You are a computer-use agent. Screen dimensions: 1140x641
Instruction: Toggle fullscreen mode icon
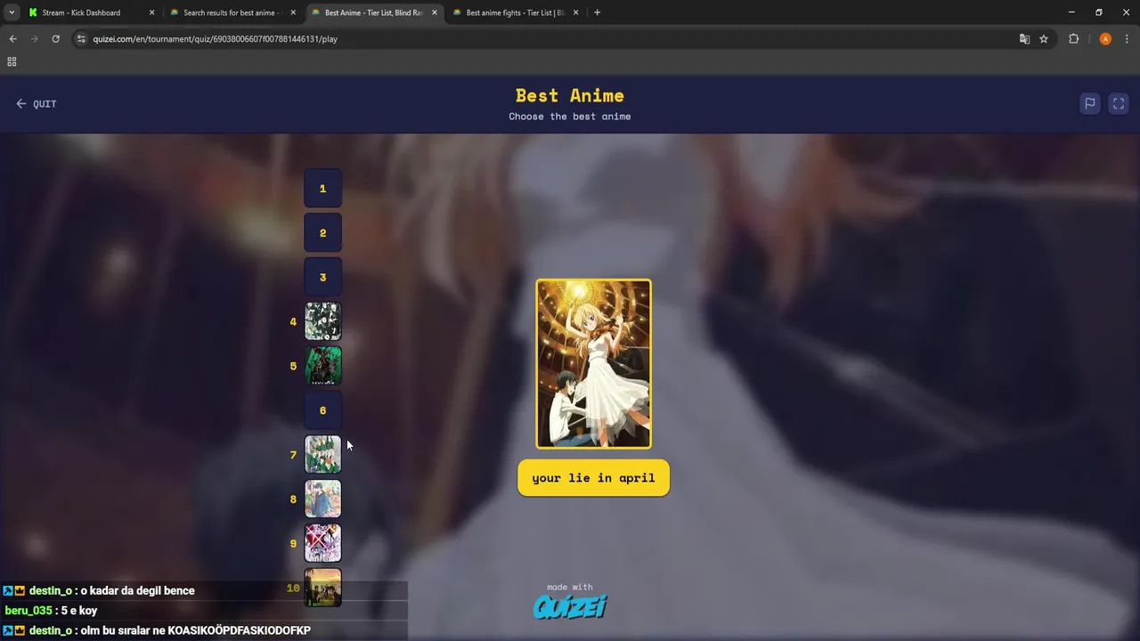point(1119,103)
